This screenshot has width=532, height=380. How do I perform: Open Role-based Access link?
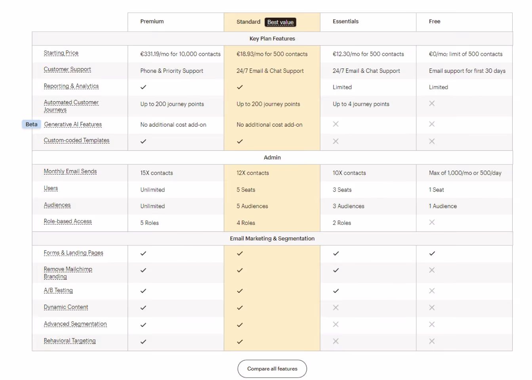tap(68, 221)
